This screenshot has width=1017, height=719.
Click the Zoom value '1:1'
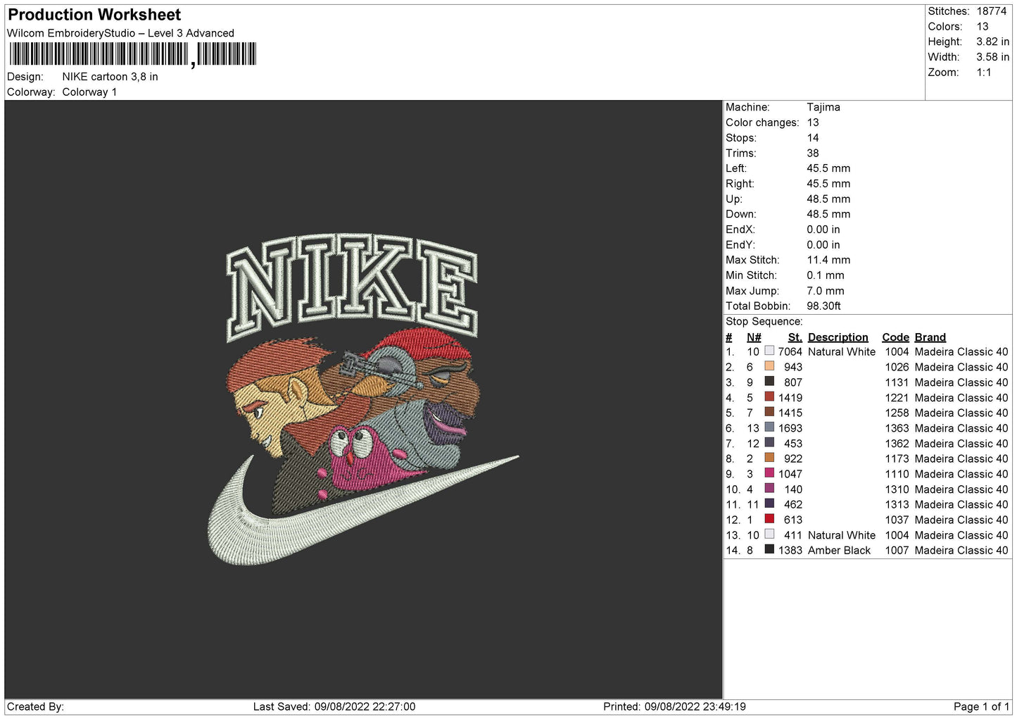[x=984, y=73]
